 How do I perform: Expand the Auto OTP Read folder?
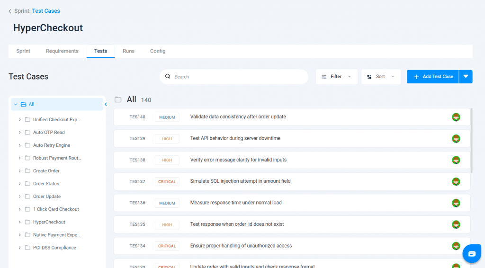click(x=19, y=133)
